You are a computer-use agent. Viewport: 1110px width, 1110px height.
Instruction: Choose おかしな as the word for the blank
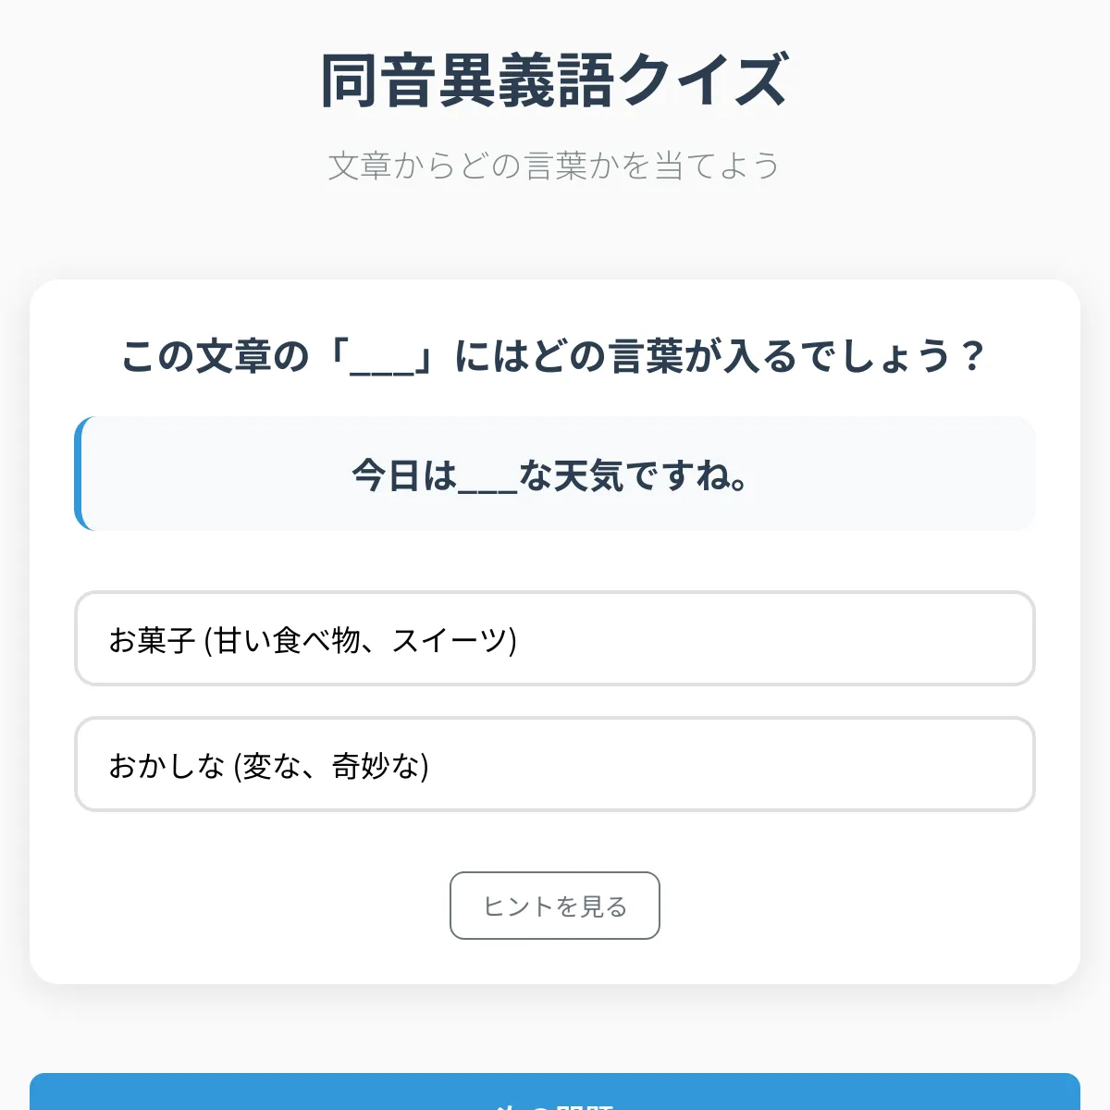(554, 767)
